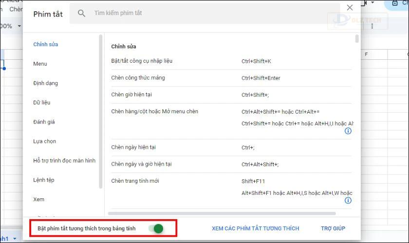
Task: Open XEM CÁC PHÍM TẮT TƯƠNG THÍCH link
Action: point(255,228)
